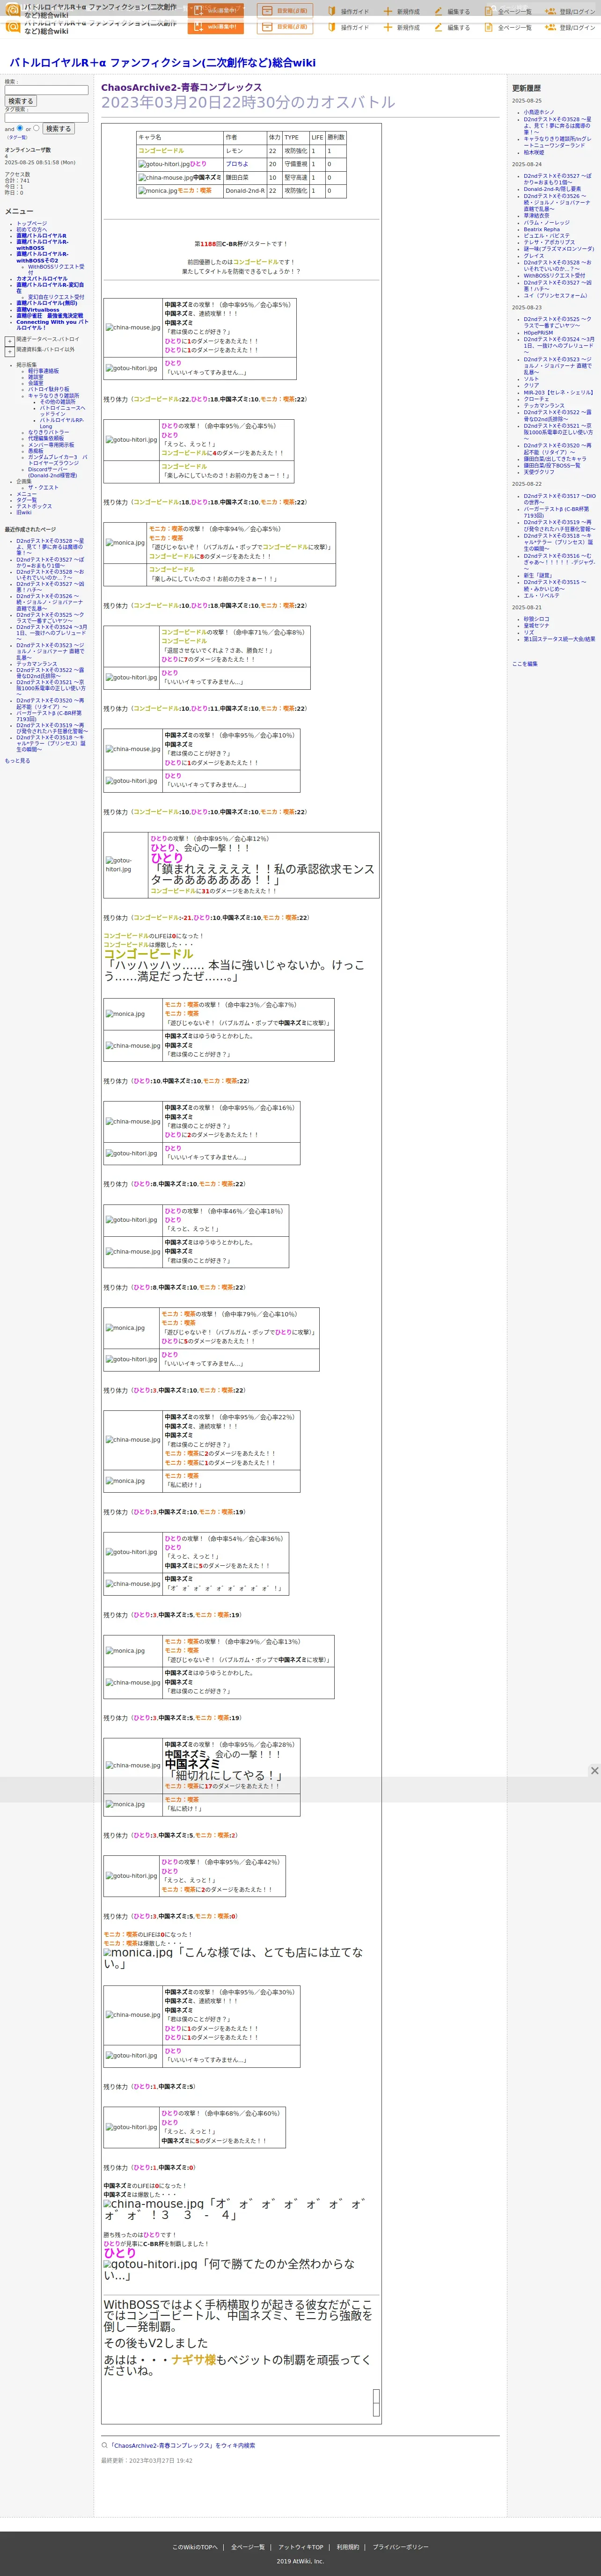Image resolution: width=601 pixels, height=2576 pixels.
Task: Click the 操作ガイド icon in the topmost header row
Action: point(333,11)
